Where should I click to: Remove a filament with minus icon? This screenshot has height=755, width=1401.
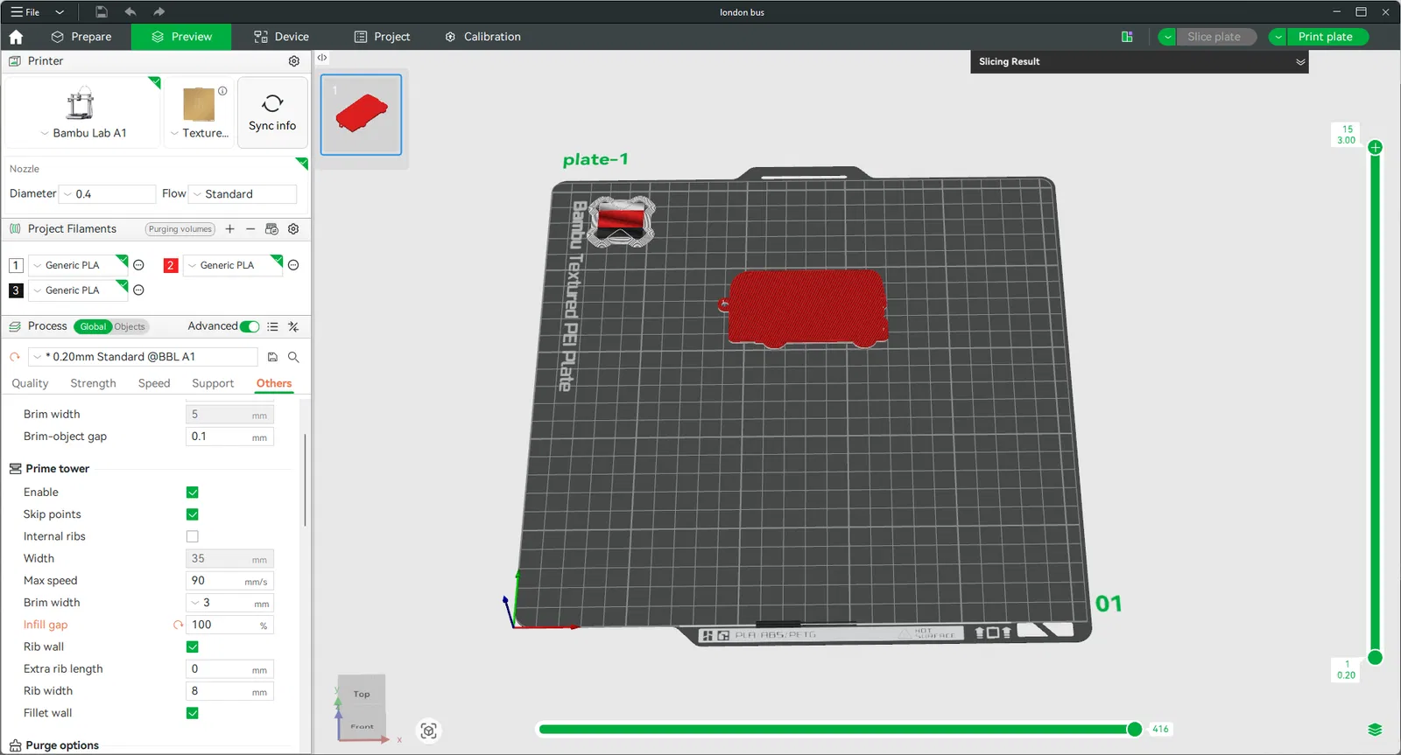[x=250, y=229]
